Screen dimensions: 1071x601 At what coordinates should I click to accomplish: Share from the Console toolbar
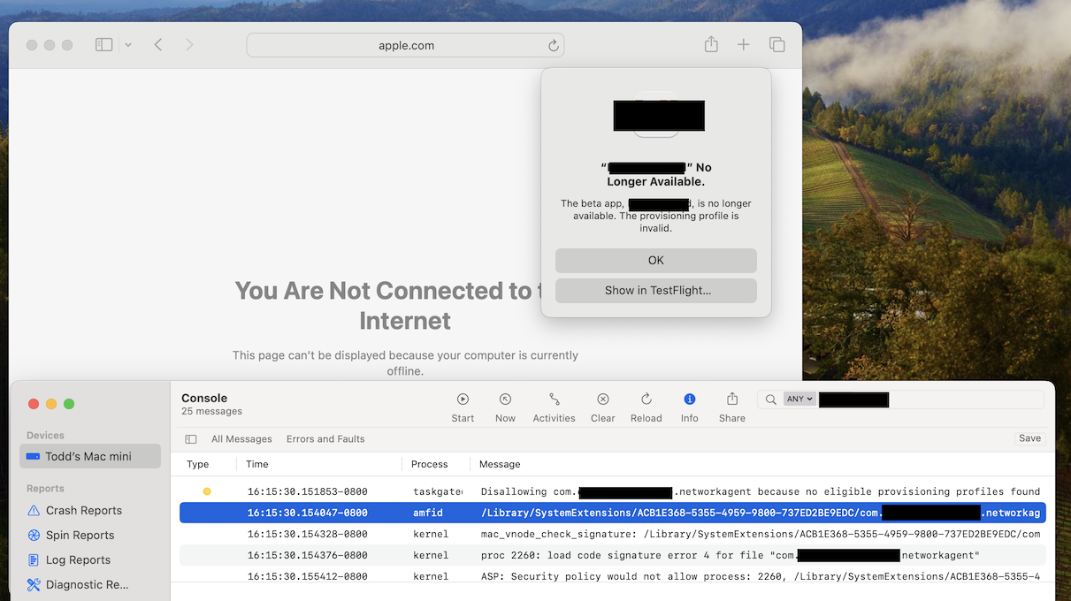click(x=732, y=408)
